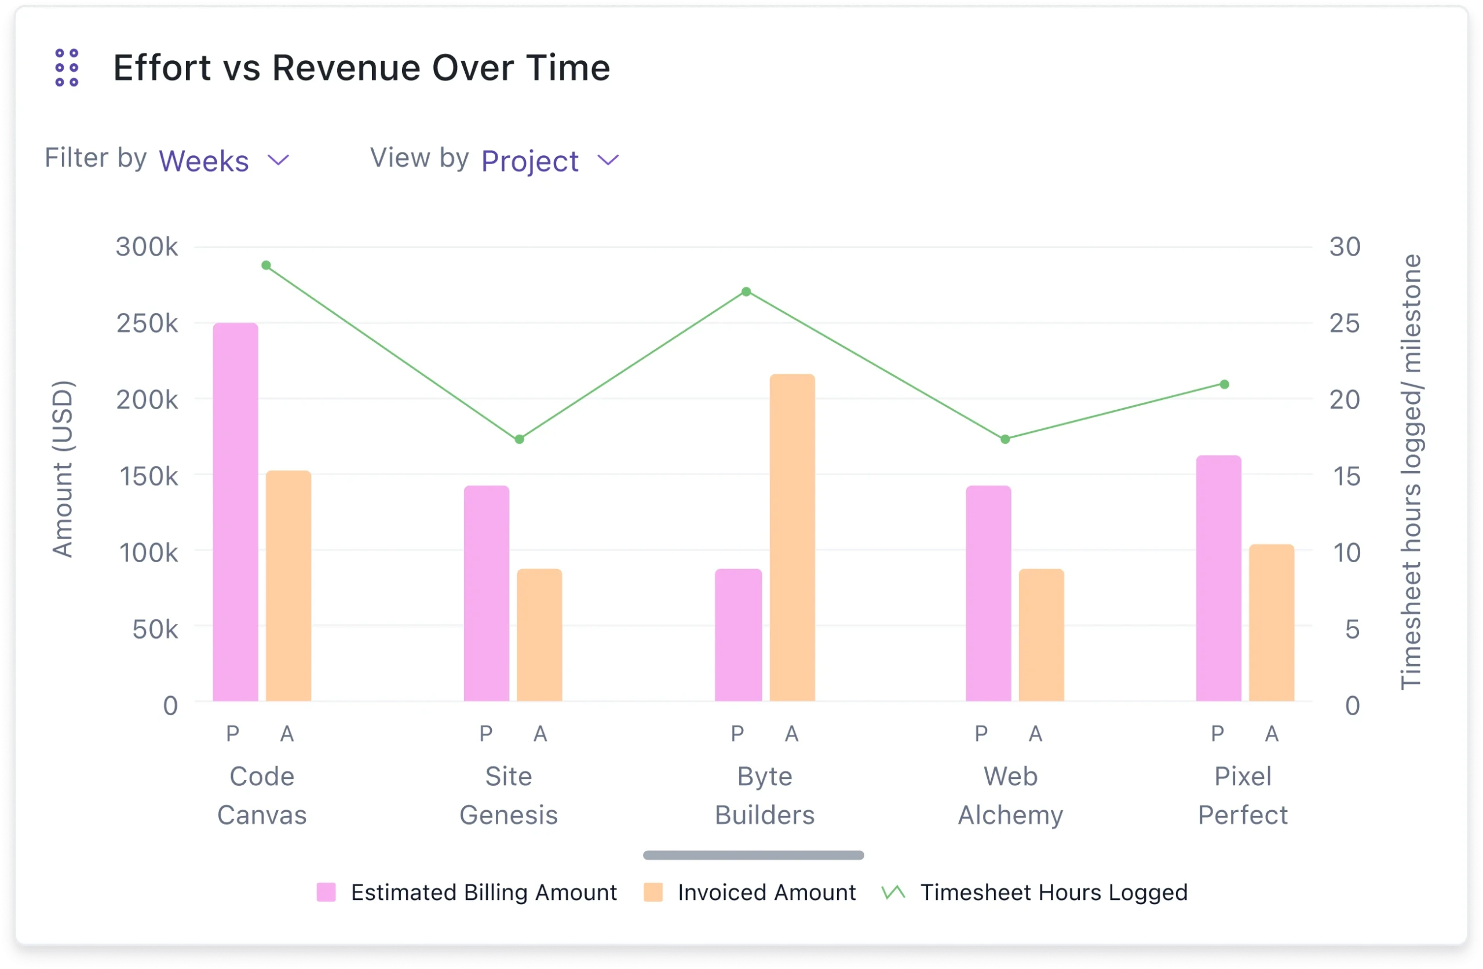Expand the Project view-by dropdown
This screenshot has width=1483, height=969.
[529, 161]
